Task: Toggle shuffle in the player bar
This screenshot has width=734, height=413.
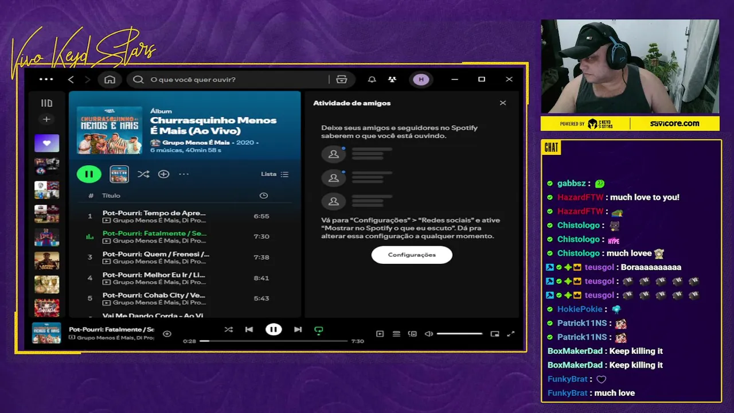Action: pos(228,330)
